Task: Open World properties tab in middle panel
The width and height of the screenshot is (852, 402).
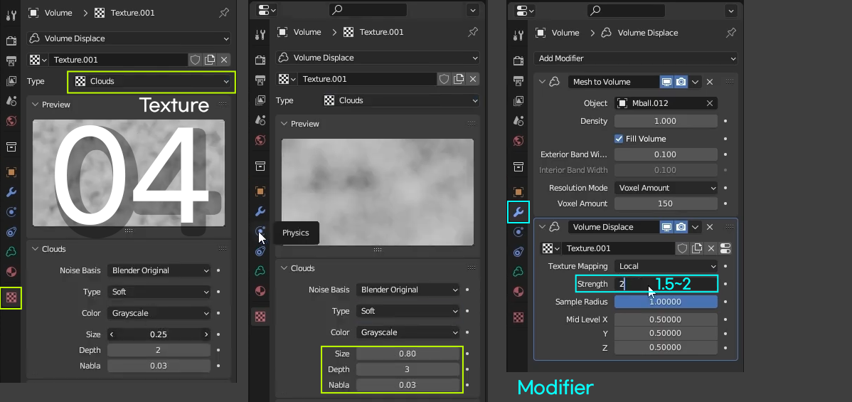Action: coord(260,140)
